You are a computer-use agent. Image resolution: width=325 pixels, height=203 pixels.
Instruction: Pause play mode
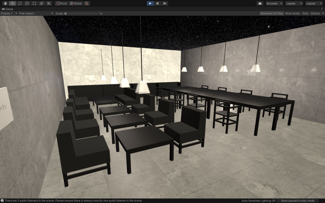click(x=157, y=3)
